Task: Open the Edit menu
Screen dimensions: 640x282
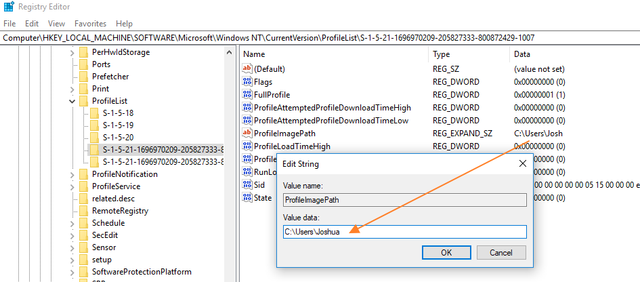Action: click(32, 24)
